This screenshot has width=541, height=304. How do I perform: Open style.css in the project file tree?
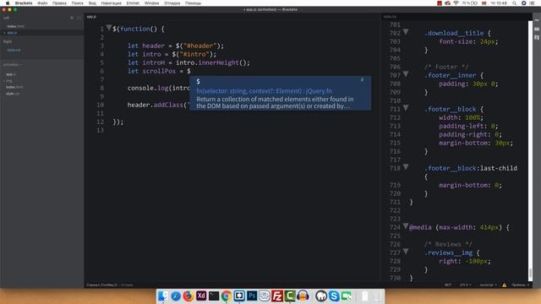[13, 94]
